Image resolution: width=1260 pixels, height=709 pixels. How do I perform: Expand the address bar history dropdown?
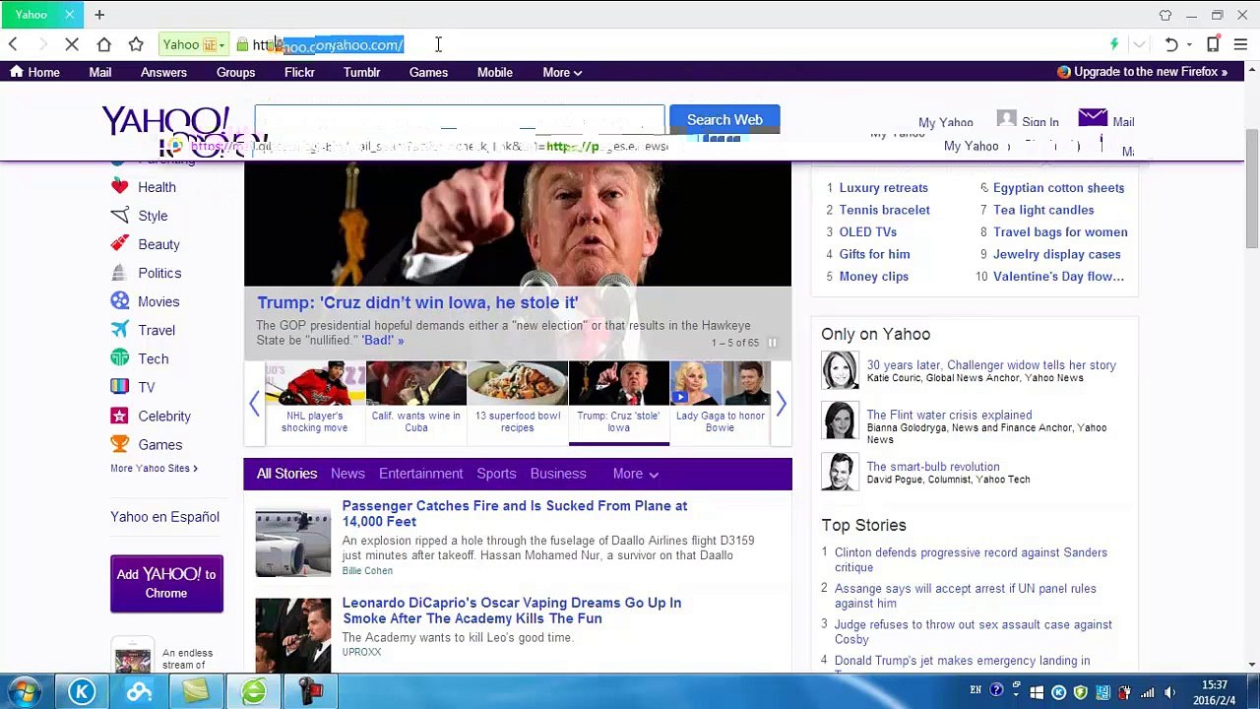pyautogui.click(x=1139, y=44)
